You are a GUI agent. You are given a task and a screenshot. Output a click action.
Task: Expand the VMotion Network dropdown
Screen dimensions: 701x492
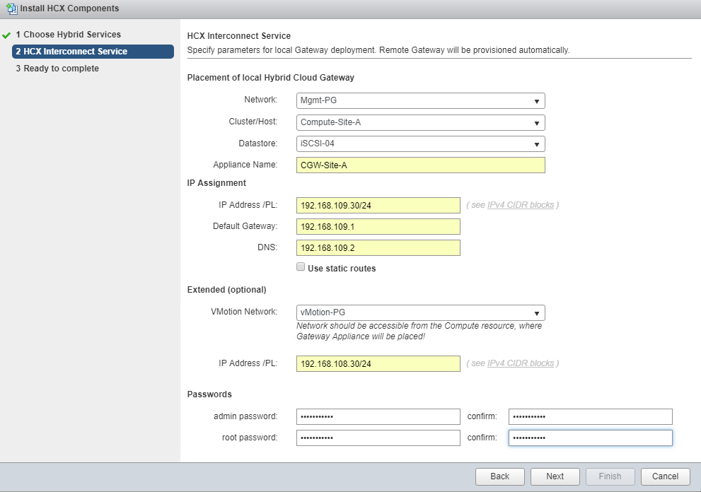coord(420,312)
